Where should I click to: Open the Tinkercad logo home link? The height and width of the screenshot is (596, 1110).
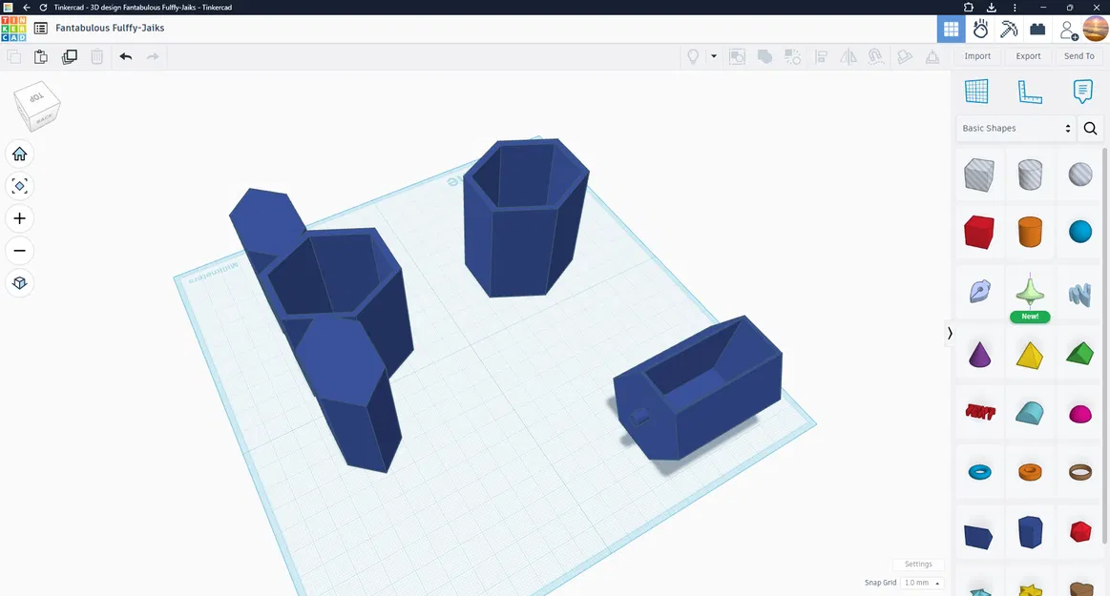click(x=13, y=29)
